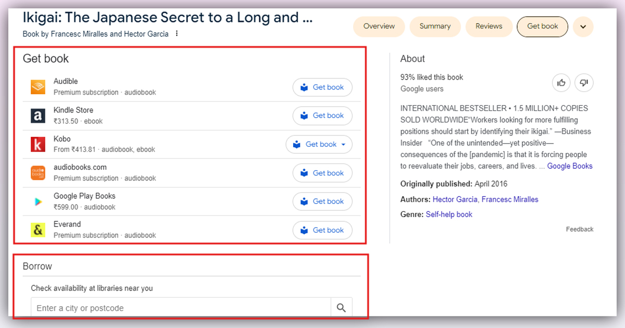Click the Get book button for Everand
625x328 pixels.
(x=322, y=230)
